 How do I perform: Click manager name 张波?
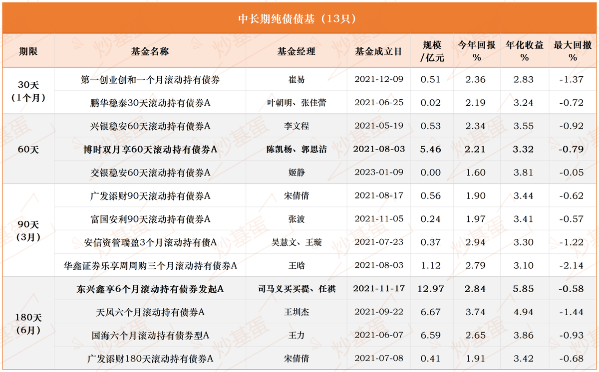[x=297, y=219]
